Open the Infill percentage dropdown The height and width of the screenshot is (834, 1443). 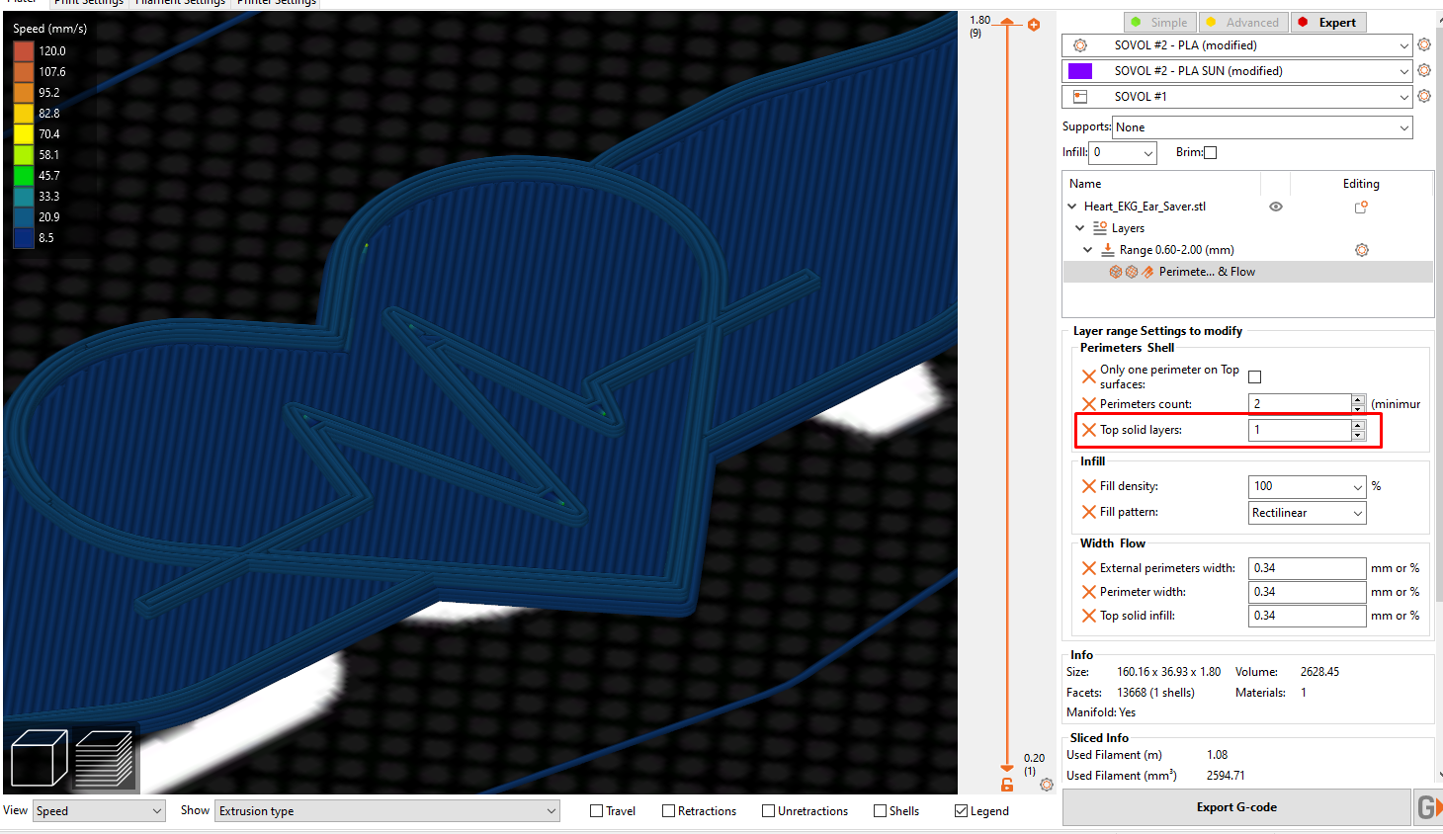(1123, 152)
